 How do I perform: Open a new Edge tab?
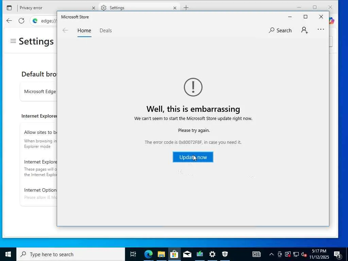(186, 8)
